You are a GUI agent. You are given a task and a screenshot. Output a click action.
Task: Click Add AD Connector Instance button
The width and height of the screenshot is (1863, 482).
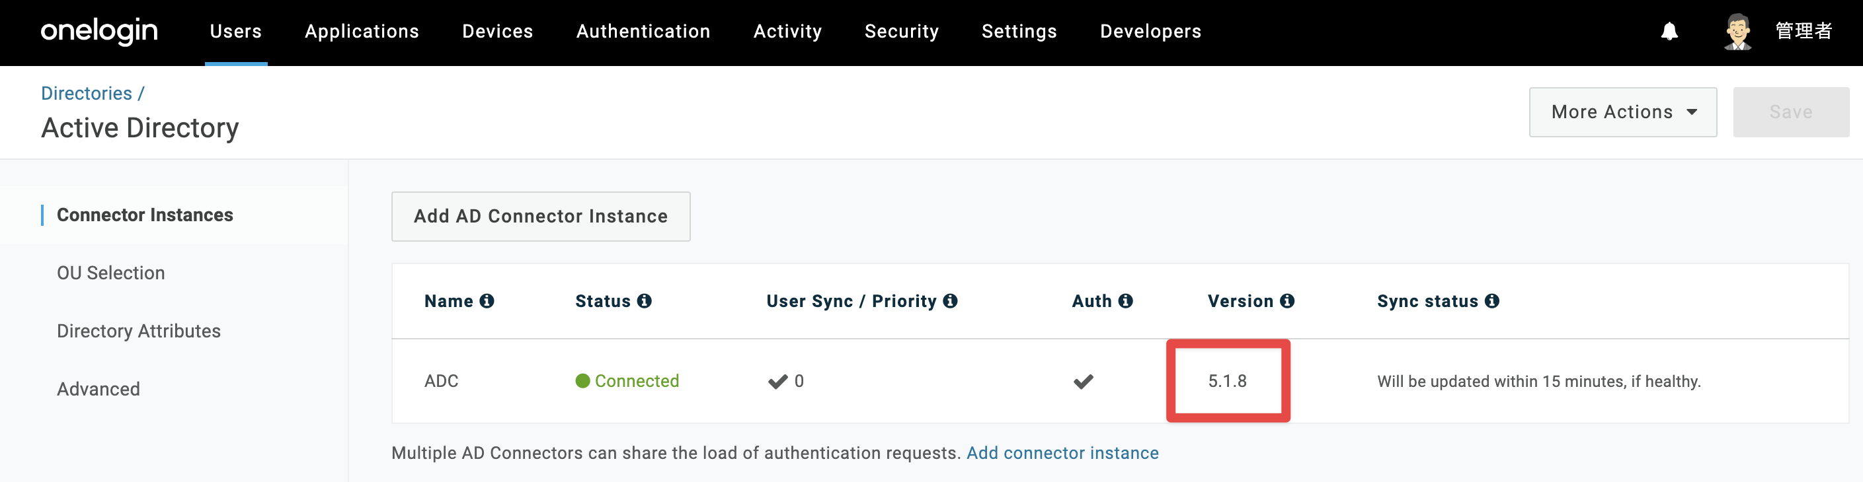[x=541, y=216]
